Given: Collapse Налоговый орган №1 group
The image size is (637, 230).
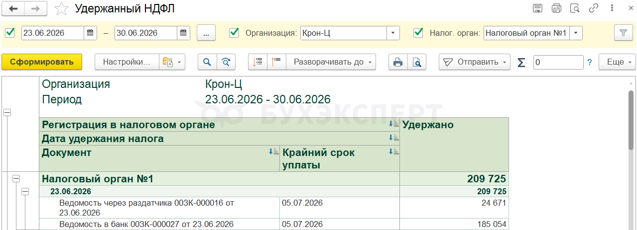Looking at the screenshot, I should click(16, 178).
